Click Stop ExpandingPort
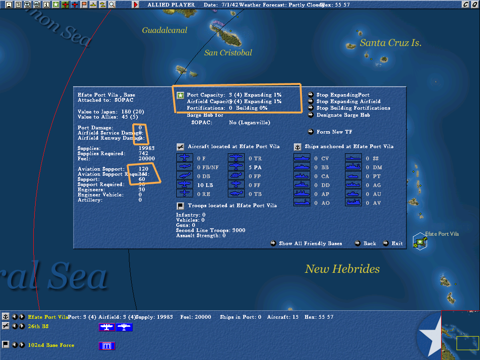The width and height of the screenshot is (480, 360). coord(338,95)
